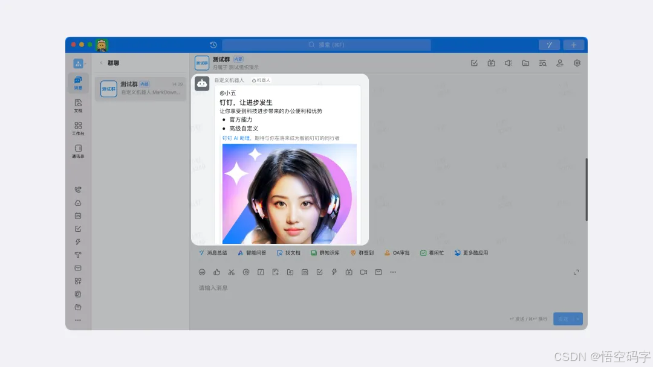Switch to the 文档 documents tab

click(x=78, y=106)
